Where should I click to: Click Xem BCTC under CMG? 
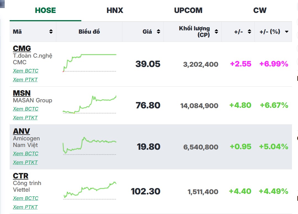click(26, 71)
